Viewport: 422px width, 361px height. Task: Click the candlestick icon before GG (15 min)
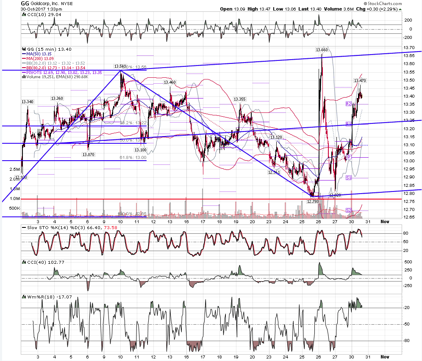coord(24,49)
